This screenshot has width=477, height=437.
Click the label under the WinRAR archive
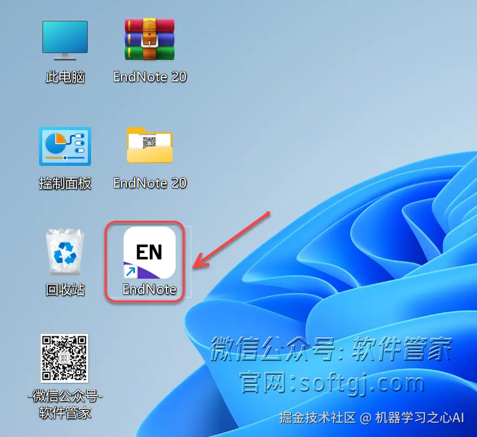click(x=150, y=76)
